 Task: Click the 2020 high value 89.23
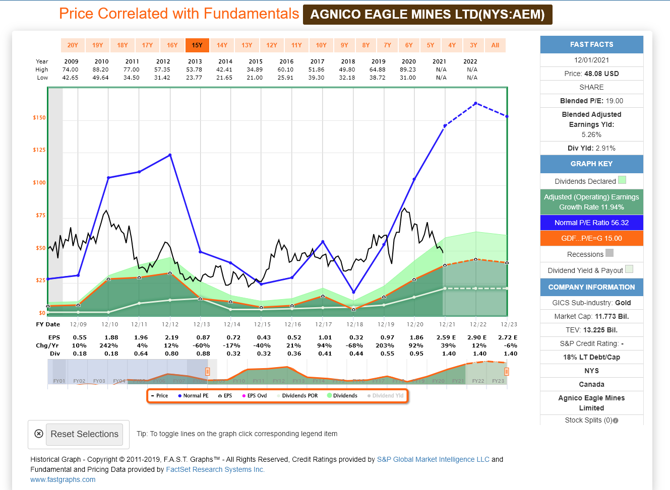coord(408,69)
